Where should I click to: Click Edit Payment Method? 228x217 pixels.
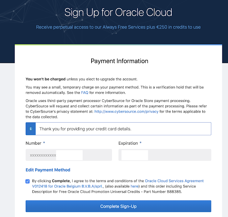tap(48, 170)
